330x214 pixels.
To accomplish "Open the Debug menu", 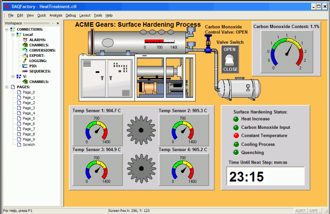I will [71, 16].
